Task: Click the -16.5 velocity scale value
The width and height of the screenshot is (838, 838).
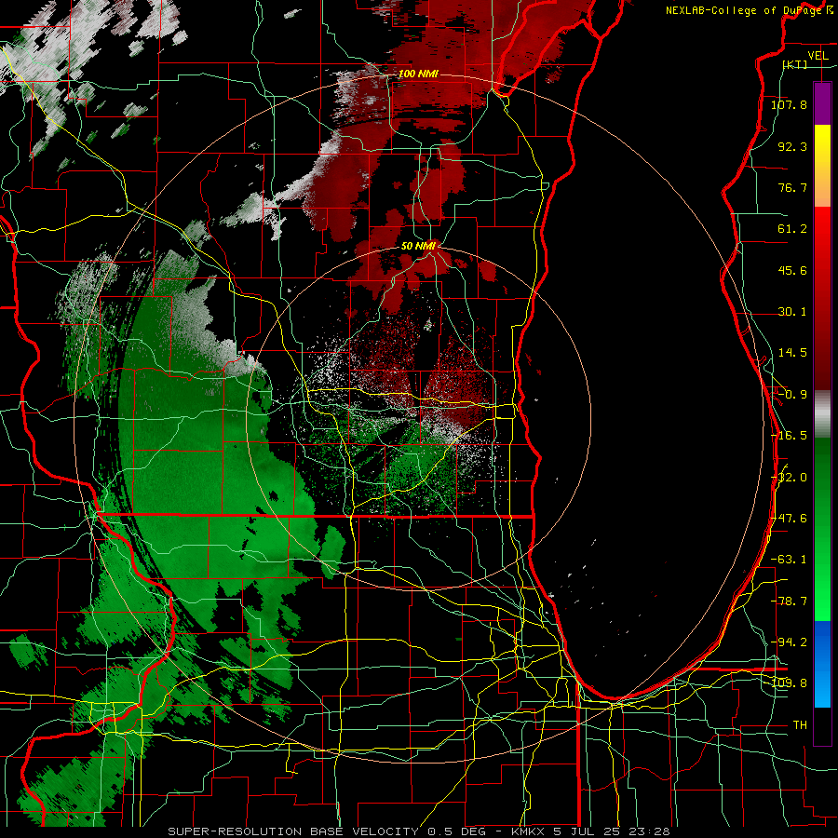Action: tap(789, 436)
